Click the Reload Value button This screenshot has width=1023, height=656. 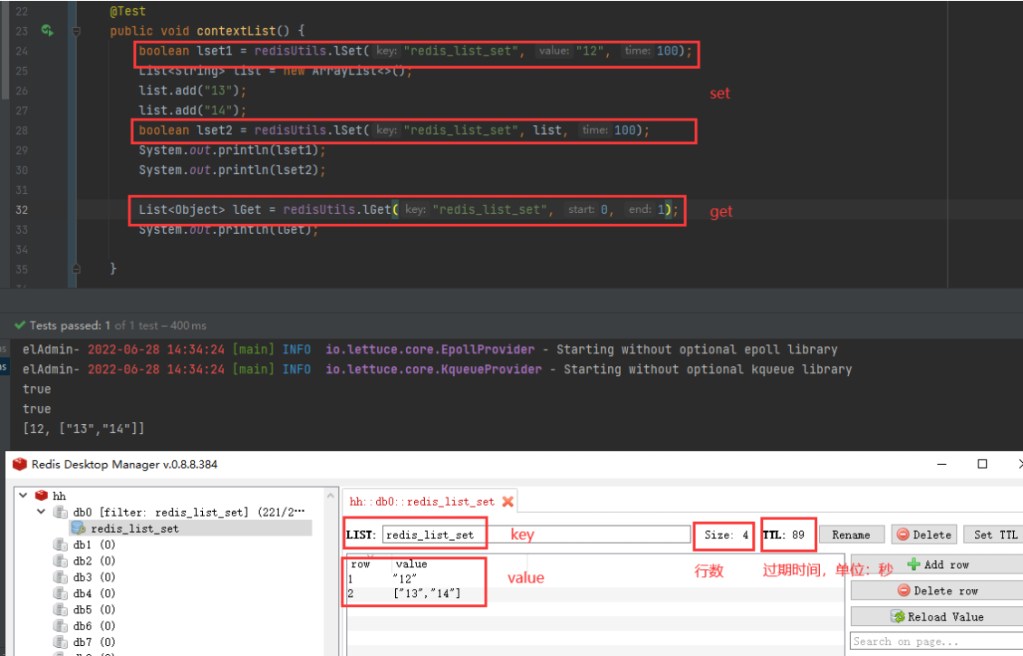point(938,617)
